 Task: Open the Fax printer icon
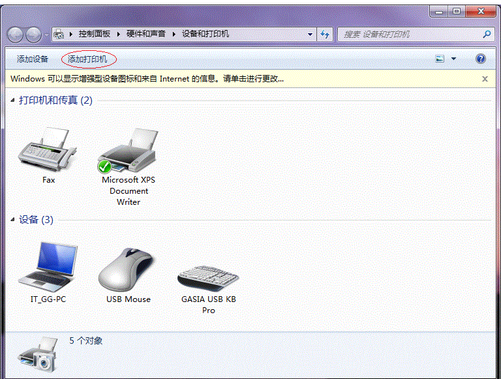[48, 151]
